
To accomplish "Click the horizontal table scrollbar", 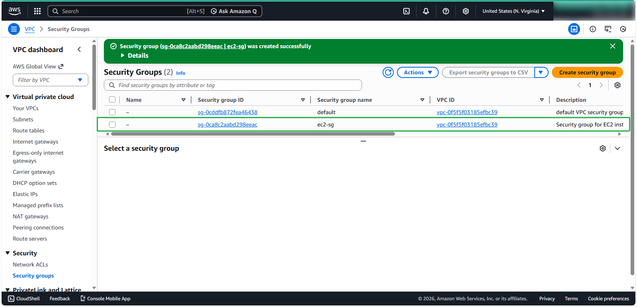I will [x=253, y=134].
